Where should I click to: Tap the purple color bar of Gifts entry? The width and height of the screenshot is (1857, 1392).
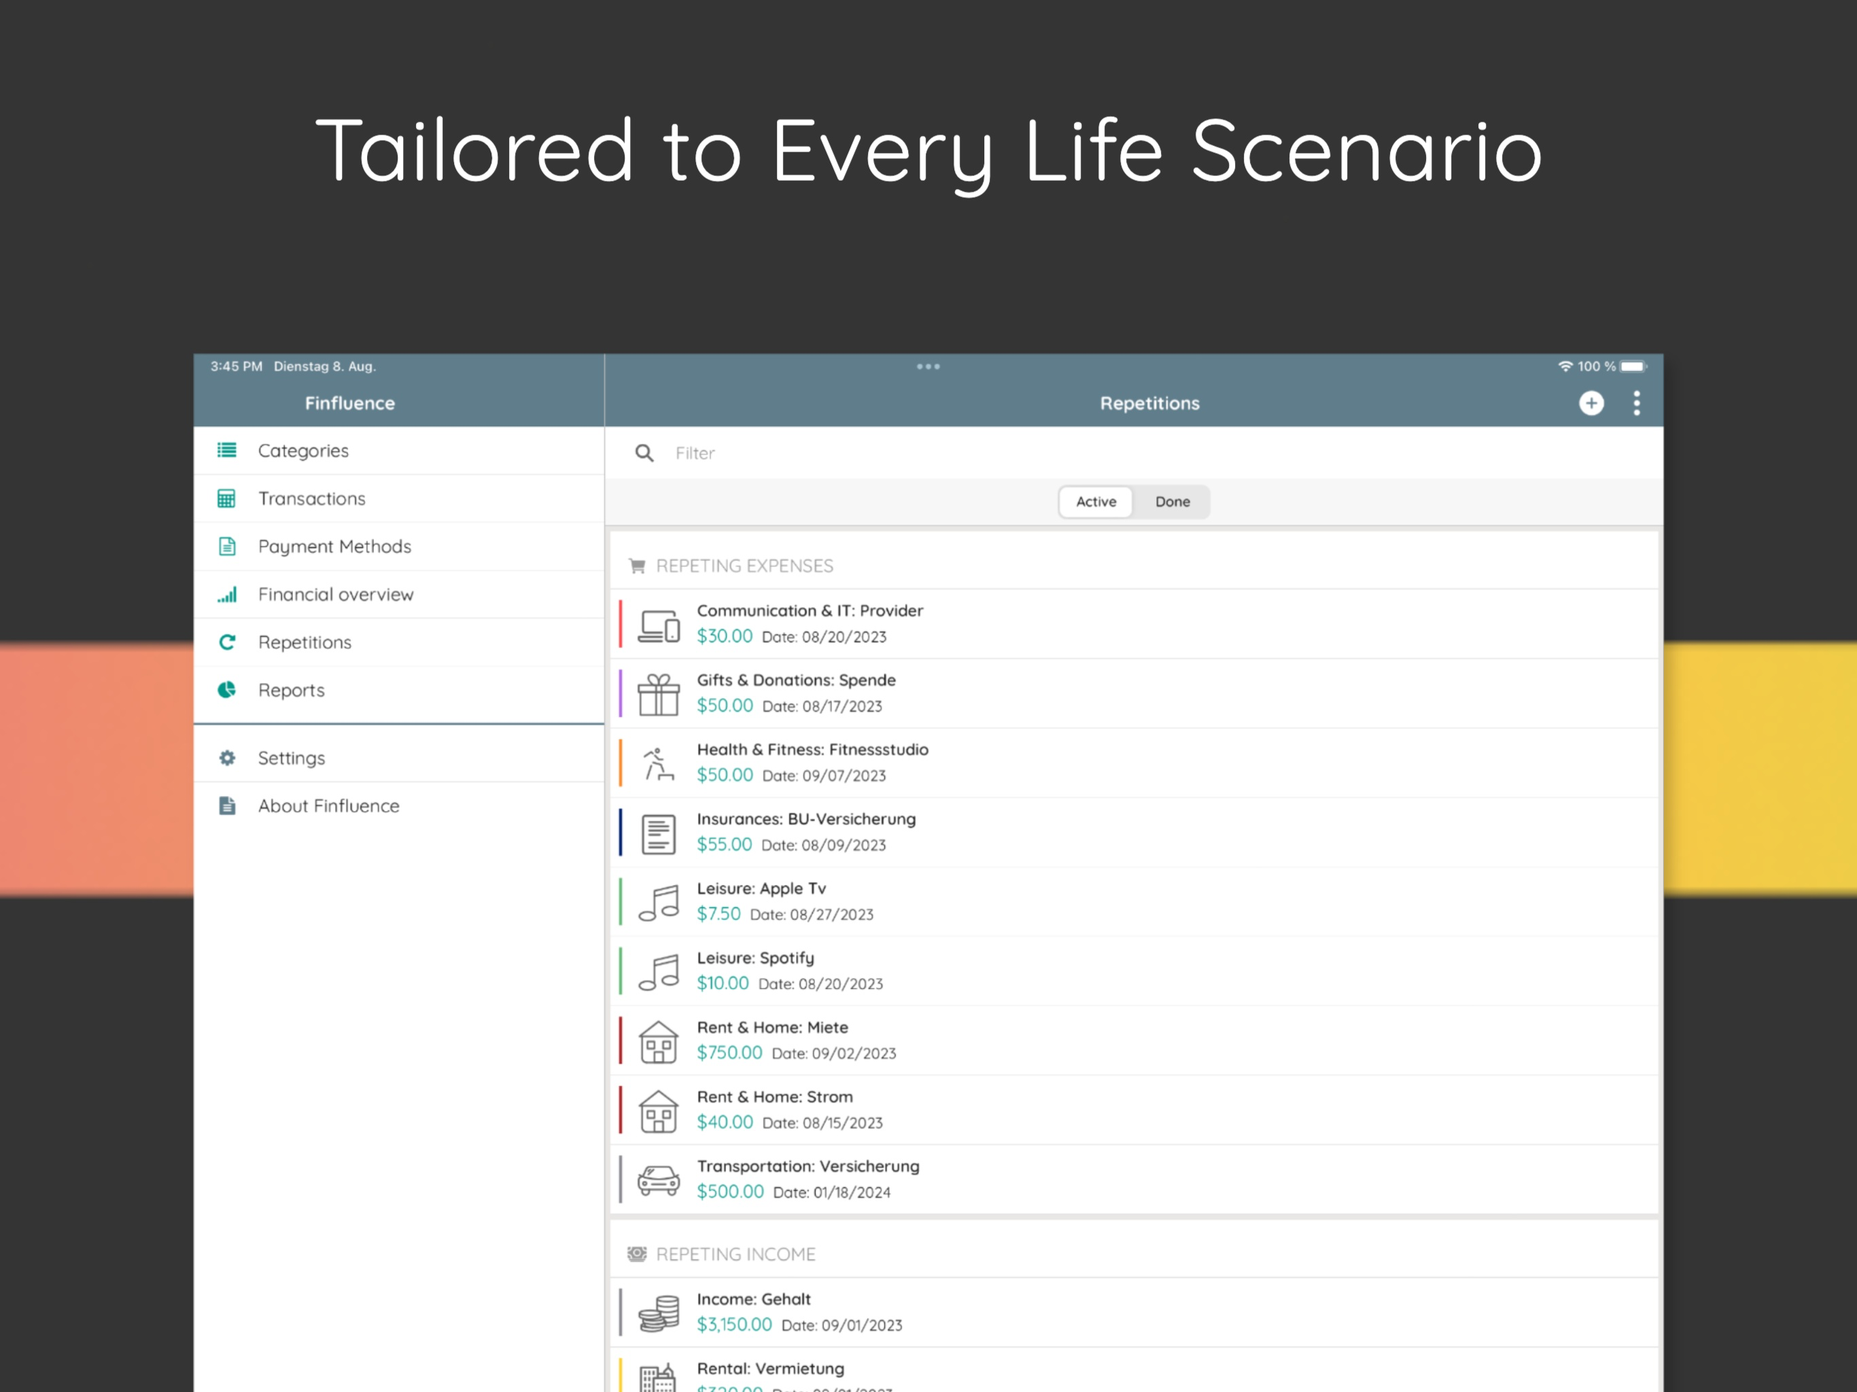pos(621,693)
